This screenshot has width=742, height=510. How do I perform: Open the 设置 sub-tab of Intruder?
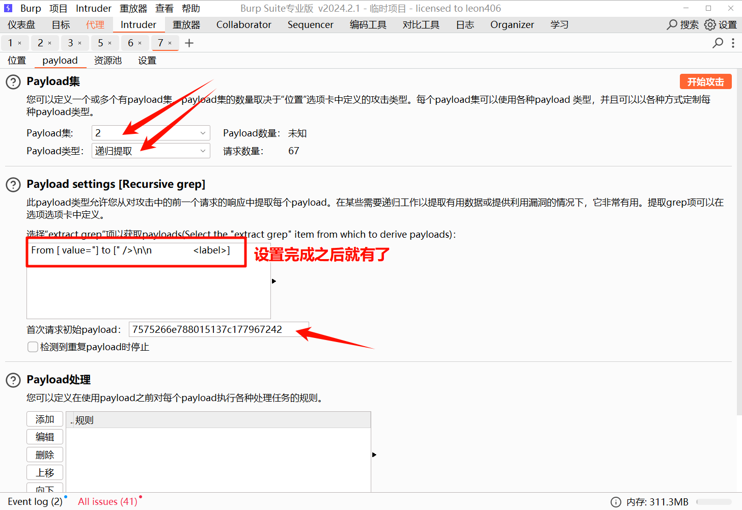(147, 60)
